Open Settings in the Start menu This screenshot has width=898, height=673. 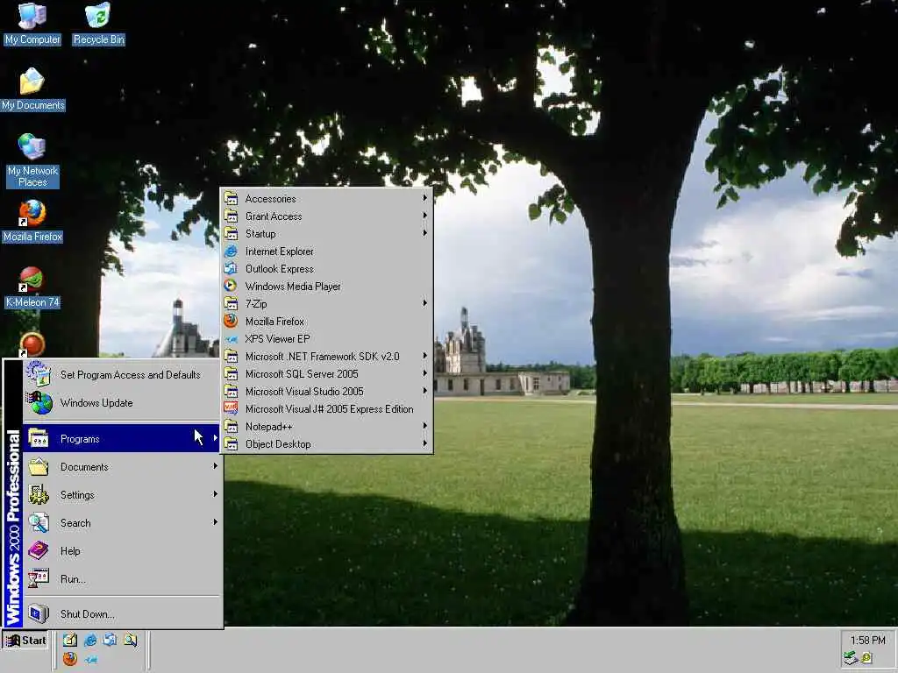(x=122, y=495)
